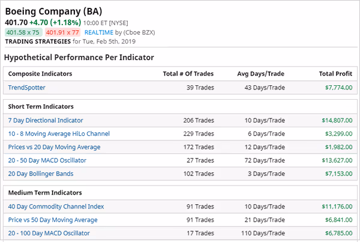Click the 3 Days/Trade cell
Image resolution: width=360 pixels, height=242 pixels.
[266, 174]
